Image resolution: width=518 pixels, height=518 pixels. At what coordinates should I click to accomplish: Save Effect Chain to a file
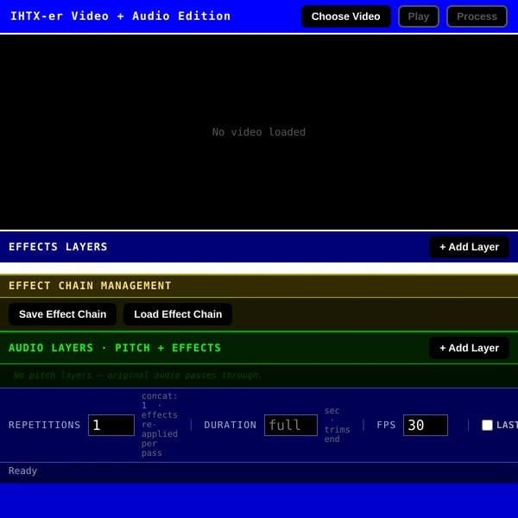click(62, 314)
